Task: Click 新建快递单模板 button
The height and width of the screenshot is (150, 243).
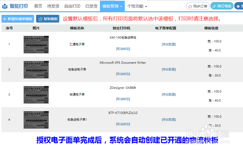Action: (18, 19)
